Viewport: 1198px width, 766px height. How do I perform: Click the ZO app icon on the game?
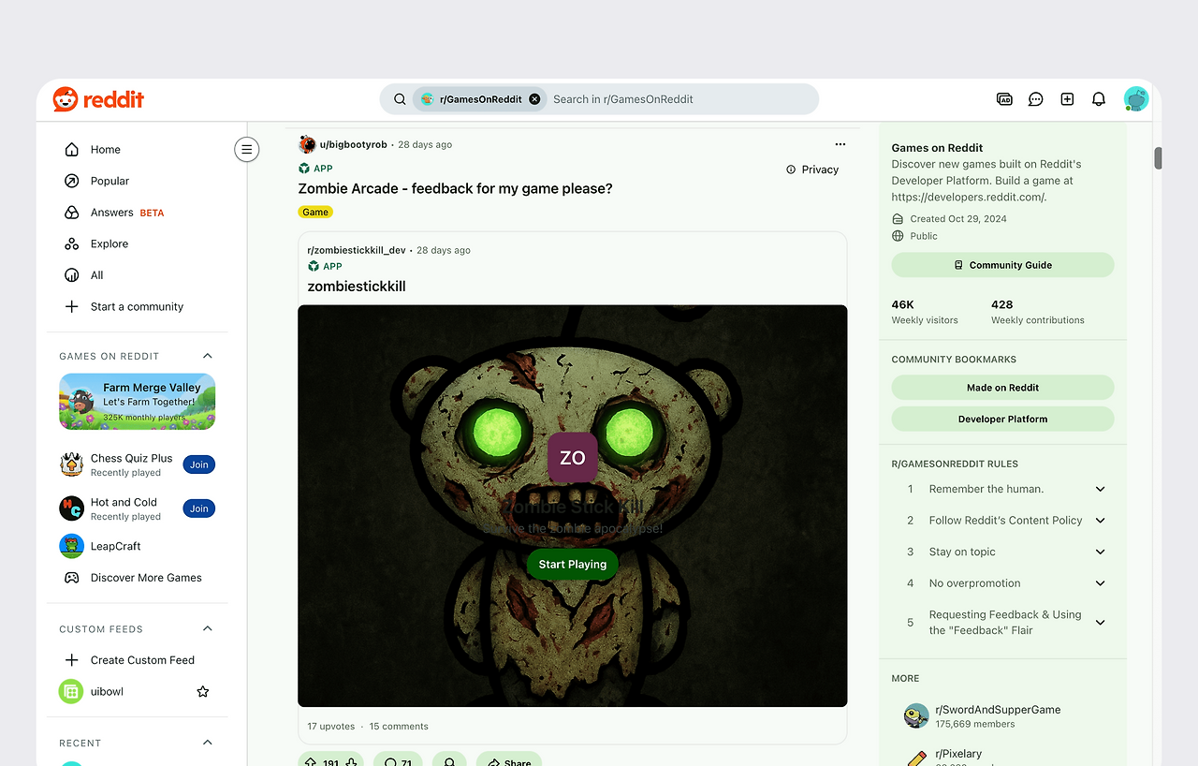point(573,457)
